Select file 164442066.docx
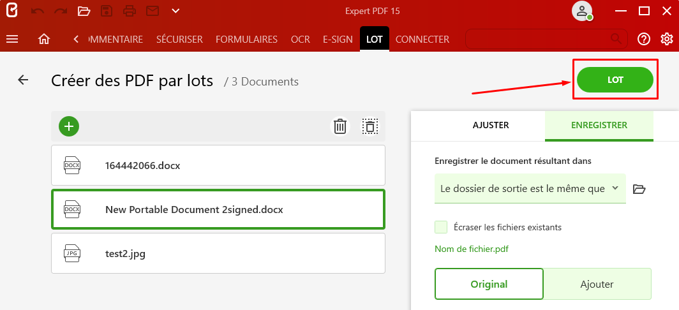Screen dimensions: 679x310 (x=218, y=165)
